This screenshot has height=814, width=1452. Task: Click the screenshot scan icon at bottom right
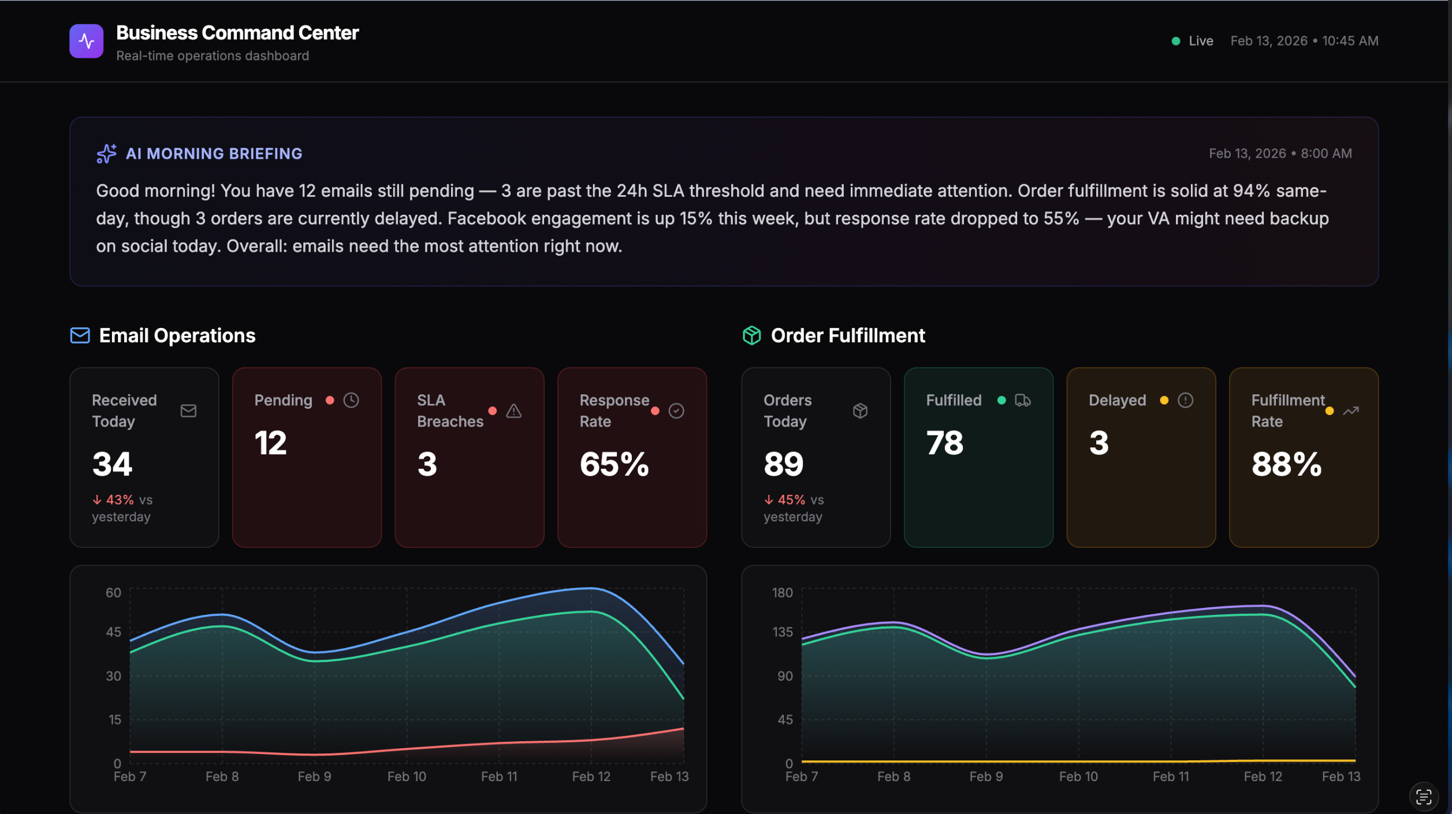[x=1424, y=797]
